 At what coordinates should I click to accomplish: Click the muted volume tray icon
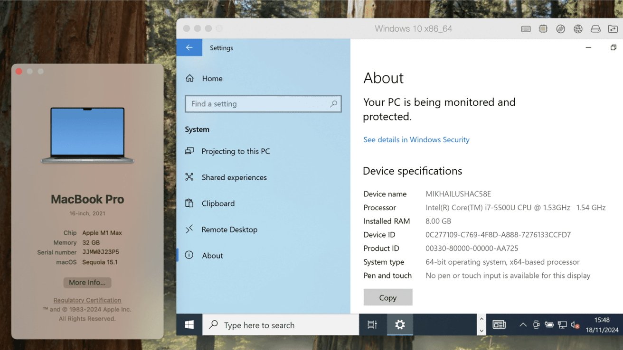click(575, 325)
